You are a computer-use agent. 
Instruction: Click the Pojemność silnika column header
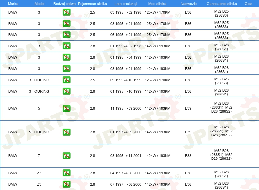92,4
